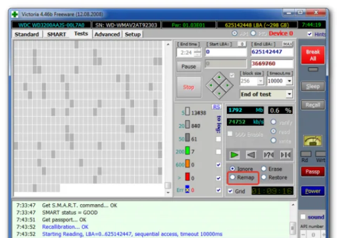Click the gauge meter icon
Viewport: 337px width, 238px height.
pos(313,141)
